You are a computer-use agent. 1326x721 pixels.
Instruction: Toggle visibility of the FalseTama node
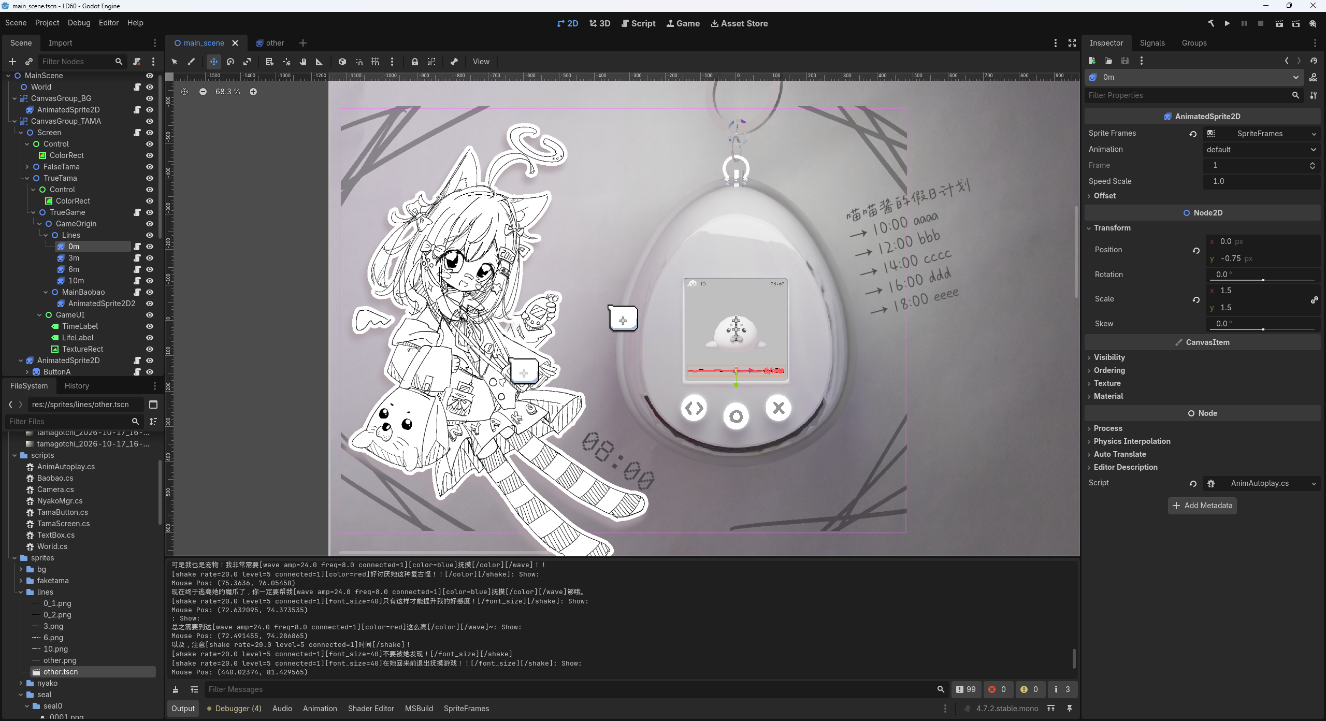coord(150,167)
